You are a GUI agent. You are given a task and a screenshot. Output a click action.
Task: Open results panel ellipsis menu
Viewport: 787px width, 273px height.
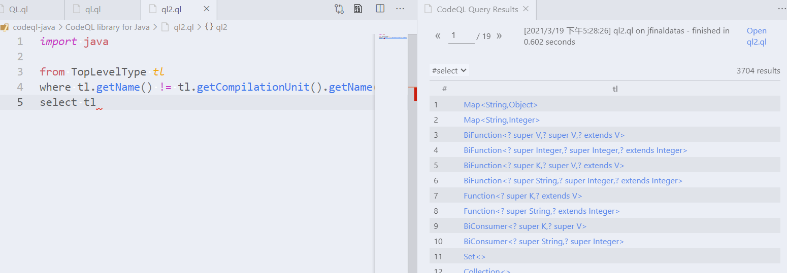pyautogui.click(x=782, y=9)
